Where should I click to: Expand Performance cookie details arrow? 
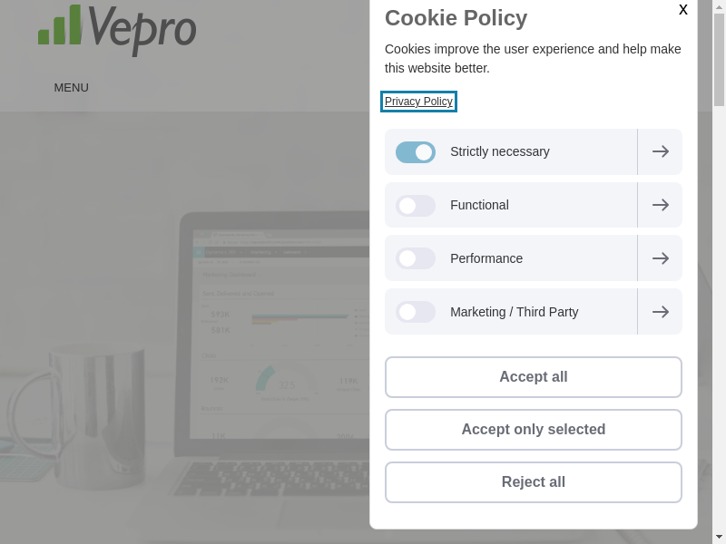coord(661,258)
